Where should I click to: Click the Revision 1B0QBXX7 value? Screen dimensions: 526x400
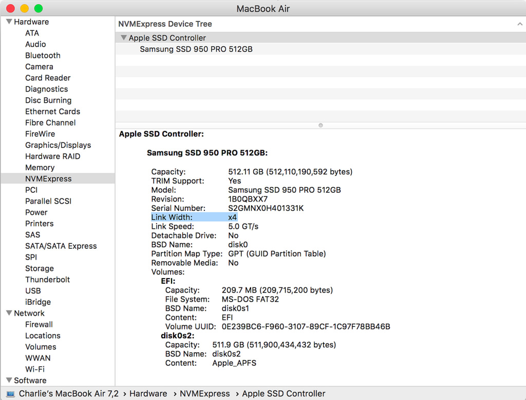coord(248,199)
